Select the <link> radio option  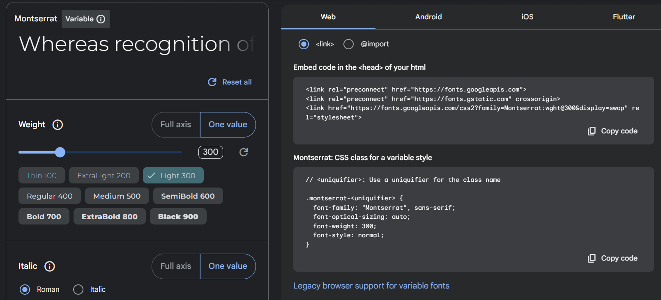tap(304, 44)
